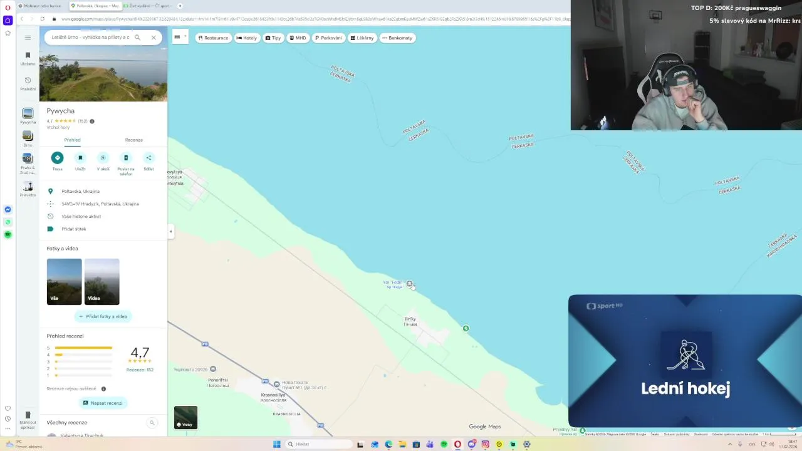Click the Stáhnout aplikaci sidebar icon

(x=28, y=420)
